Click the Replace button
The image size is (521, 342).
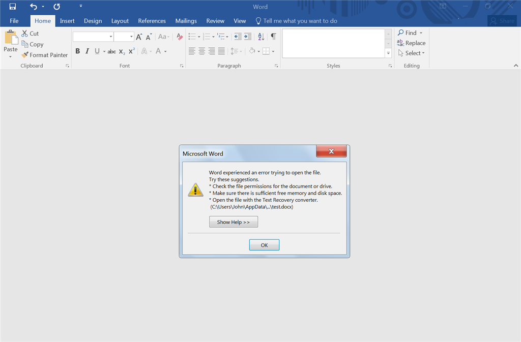(x=411, y=43)
